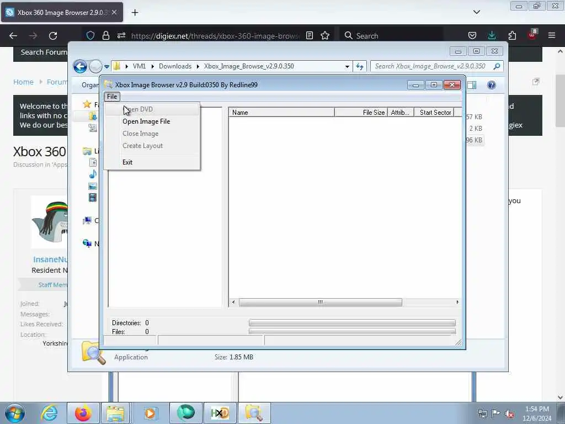Screen dimensions: 565x424
Task: Click the Firefox Search box
Action: pyautogui.click(x=391, y=36)
